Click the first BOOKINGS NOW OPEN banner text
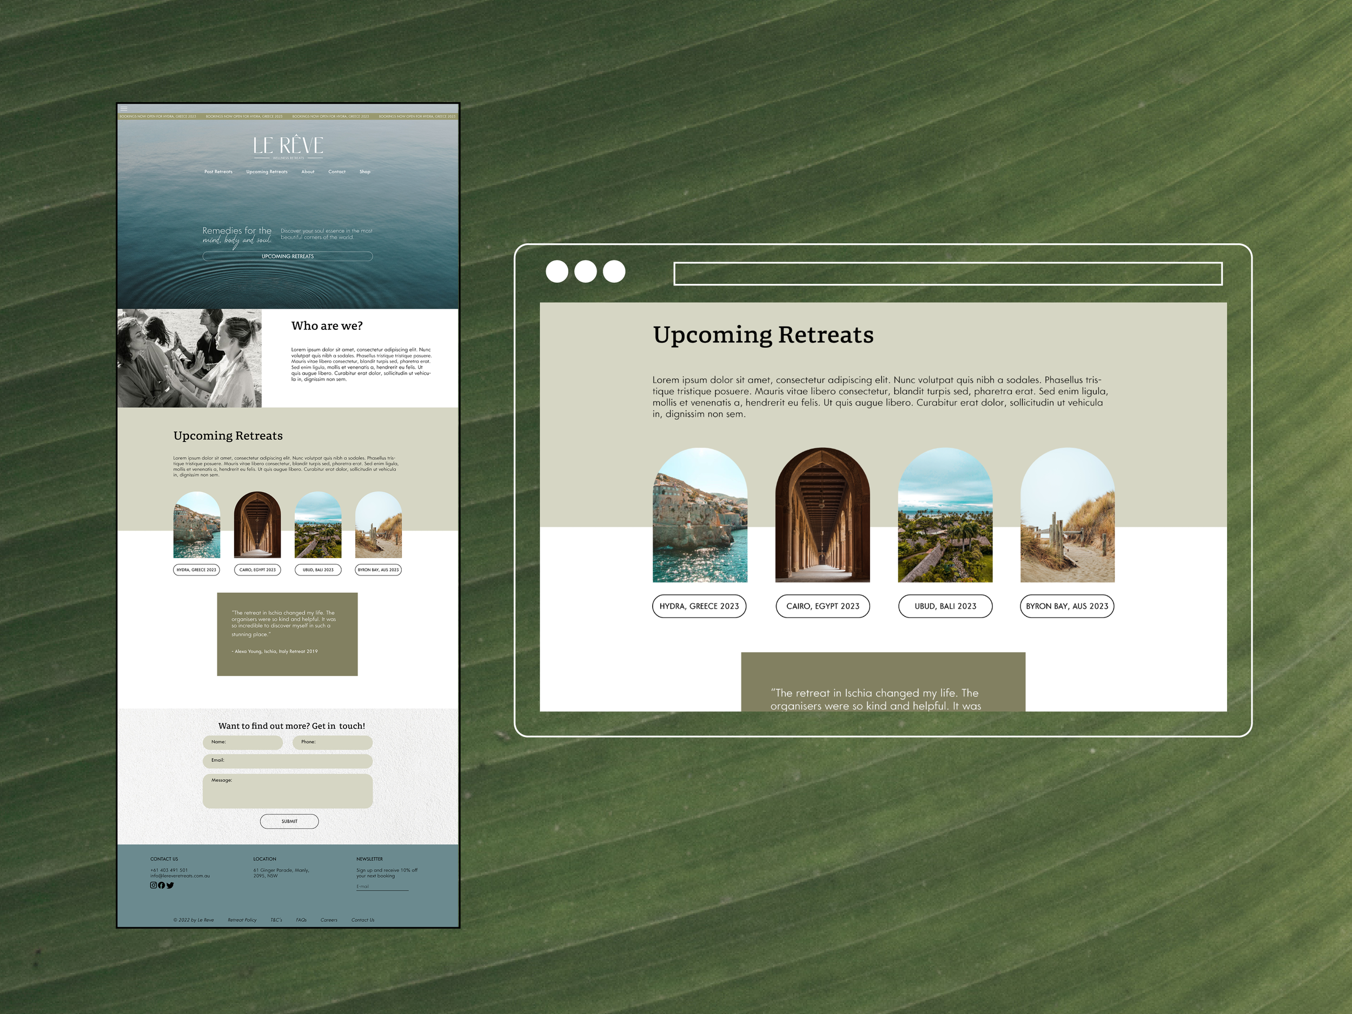Screen dimensions: 1352x1014 [158, 116]
